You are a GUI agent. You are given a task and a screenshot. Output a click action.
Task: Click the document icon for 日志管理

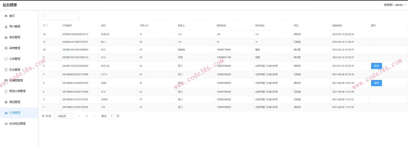6,69
